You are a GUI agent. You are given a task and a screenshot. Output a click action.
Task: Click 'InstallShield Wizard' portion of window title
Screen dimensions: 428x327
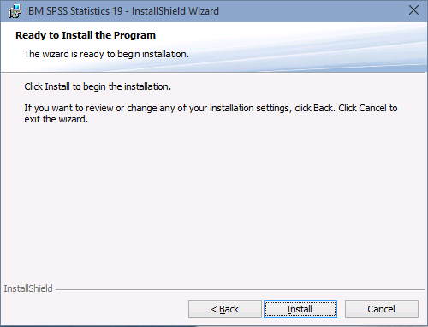[175, 11]
